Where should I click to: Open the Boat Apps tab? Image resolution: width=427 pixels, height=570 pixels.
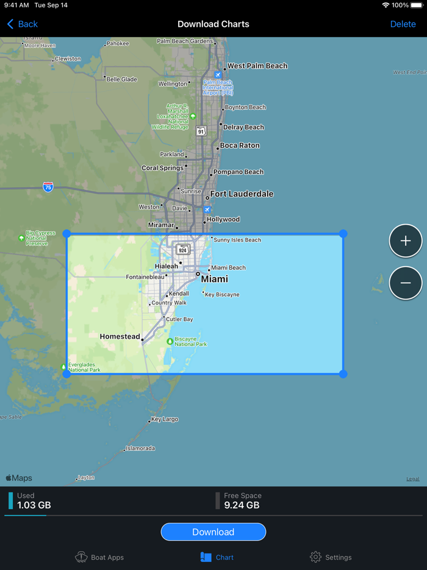[99, 557]
